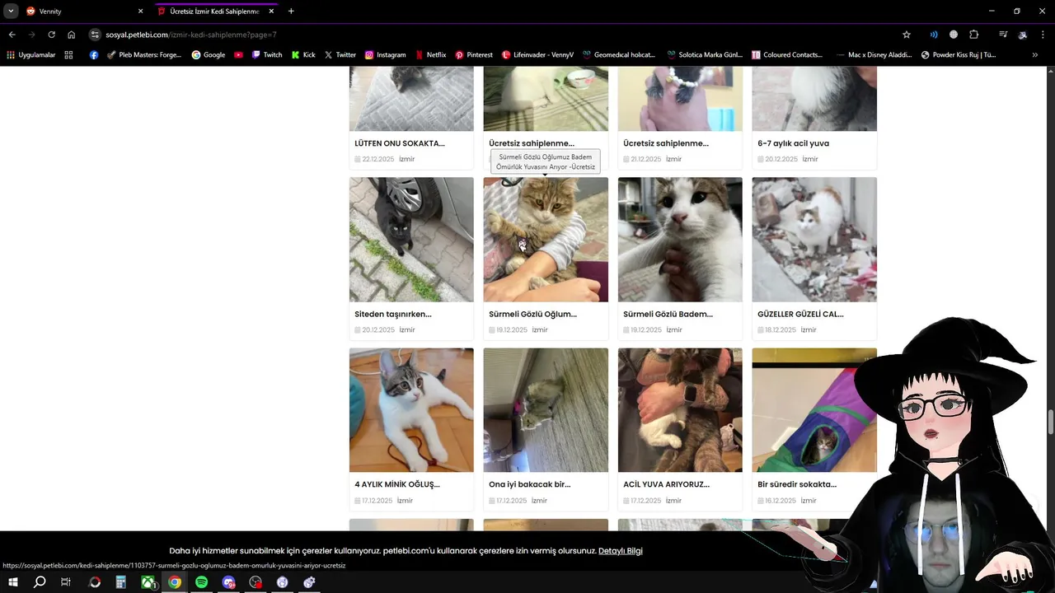1055x593 pixels.
Task: Close the Vennity tab
Action: [x=140, y=12]
